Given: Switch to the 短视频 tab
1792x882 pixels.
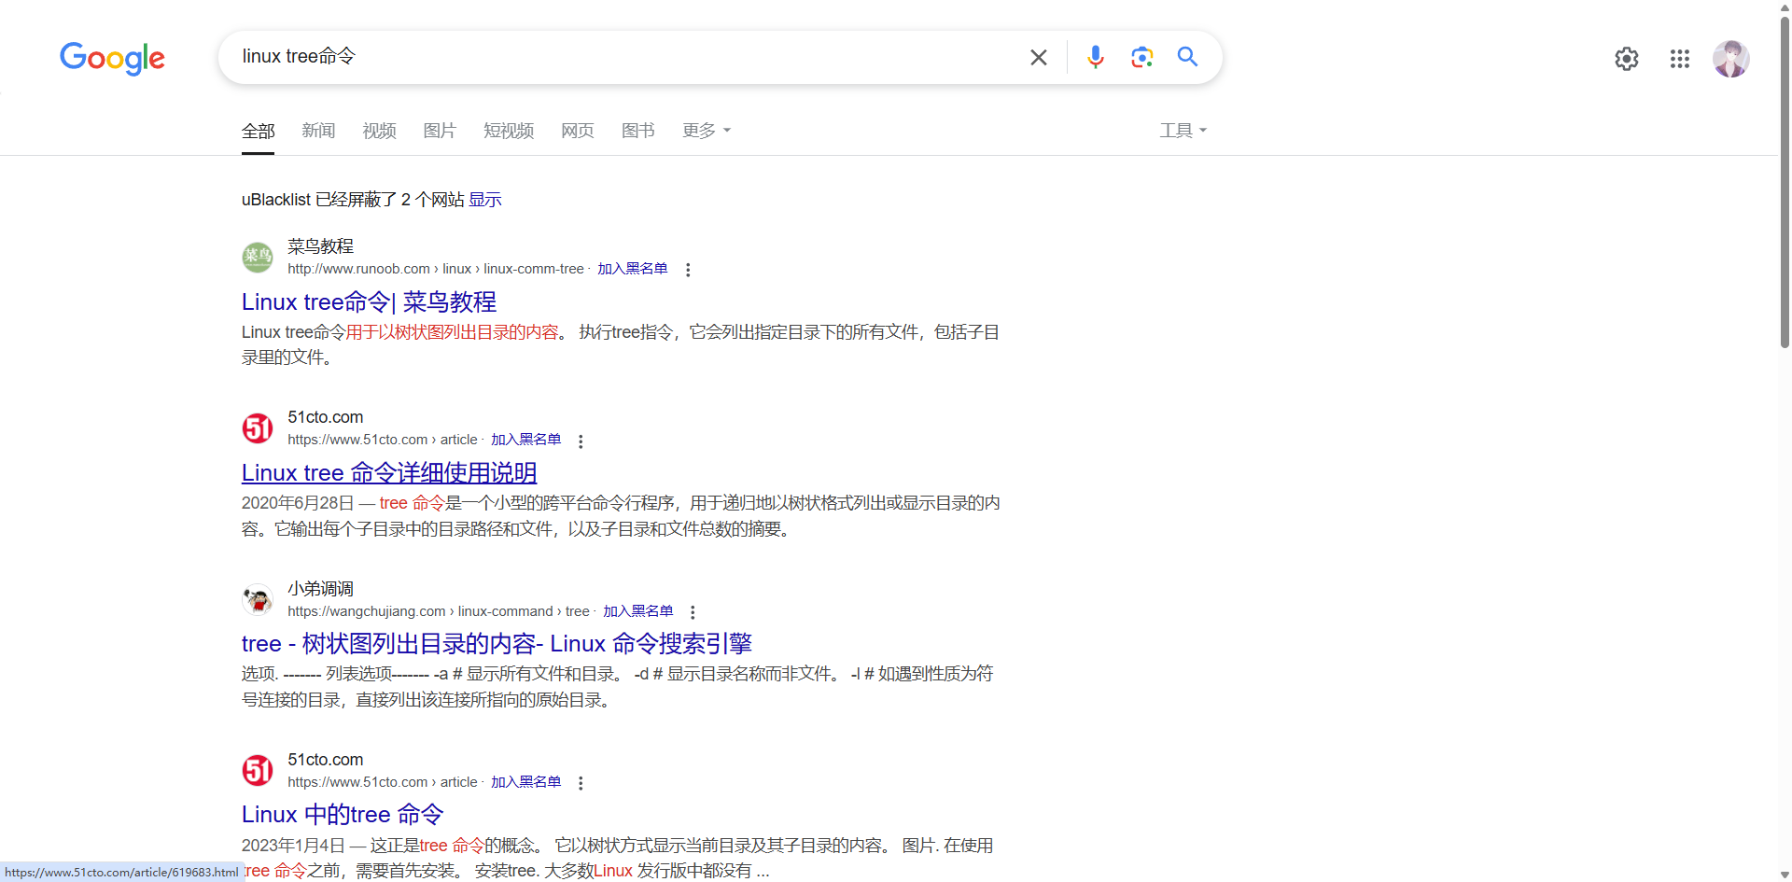Looking at the screenshot, I should [x=509, y=131].
